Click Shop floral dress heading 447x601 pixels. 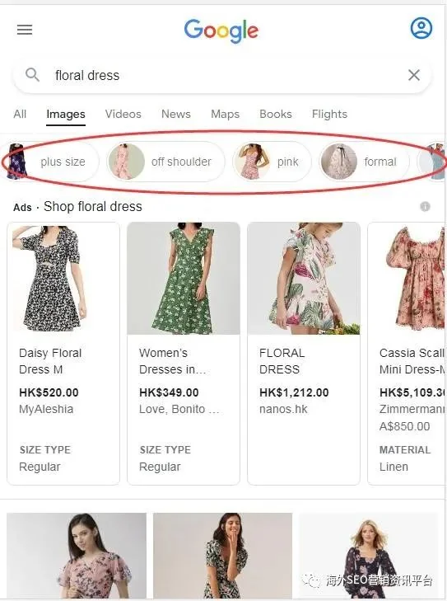click(x=93, y=207)
